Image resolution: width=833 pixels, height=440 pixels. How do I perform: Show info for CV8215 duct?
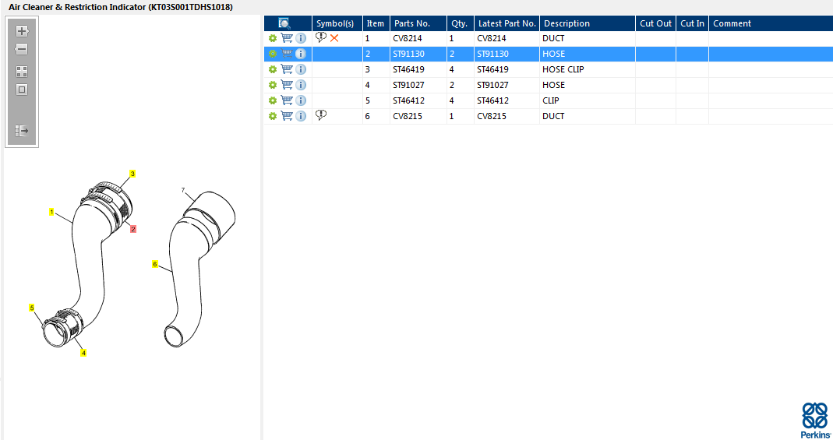point(301,116)
